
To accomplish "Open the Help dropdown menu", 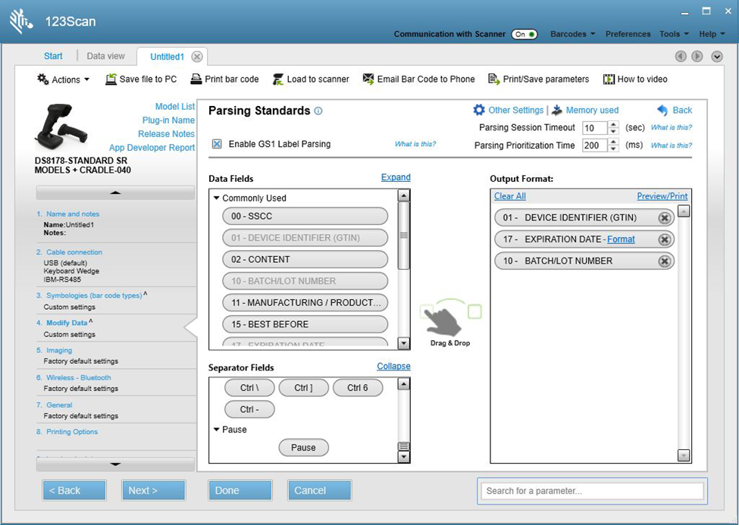I will click(x=712, y=34).
